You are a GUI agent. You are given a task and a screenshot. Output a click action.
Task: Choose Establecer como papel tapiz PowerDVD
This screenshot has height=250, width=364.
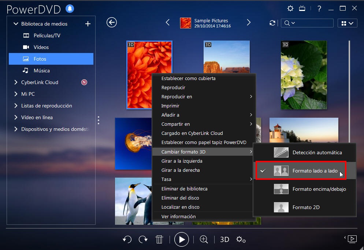click(204, 143)
